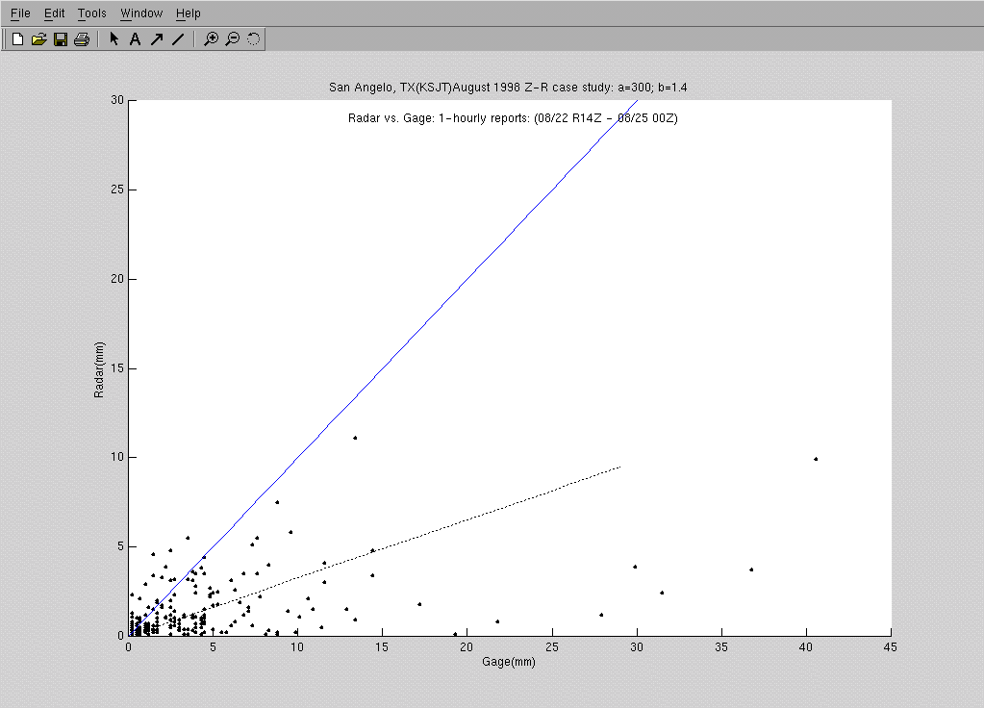Open file with the folder icon
This screenshot has width=984, height=708.
38,38
